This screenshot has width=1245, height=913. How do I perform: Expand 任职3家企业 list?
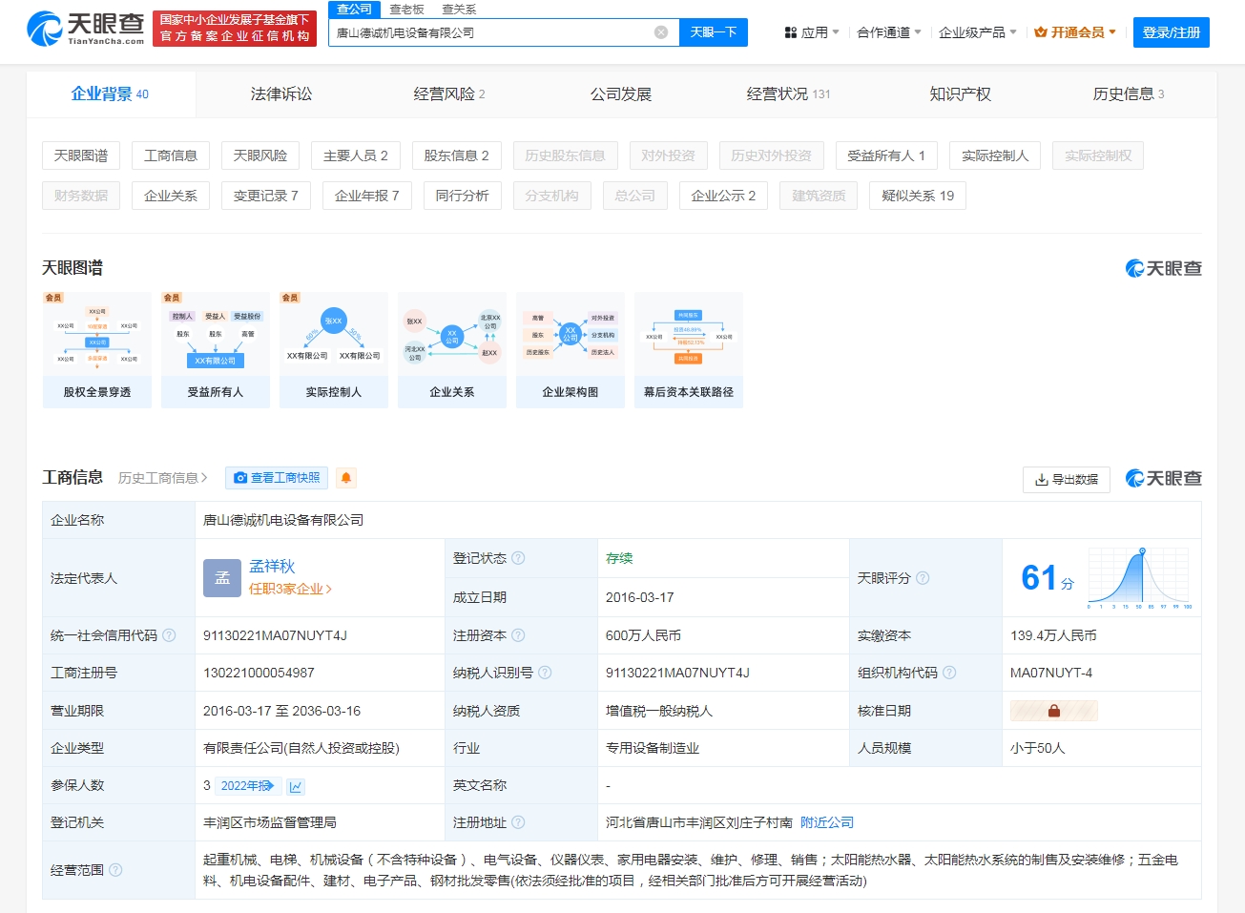click(291, 590)
